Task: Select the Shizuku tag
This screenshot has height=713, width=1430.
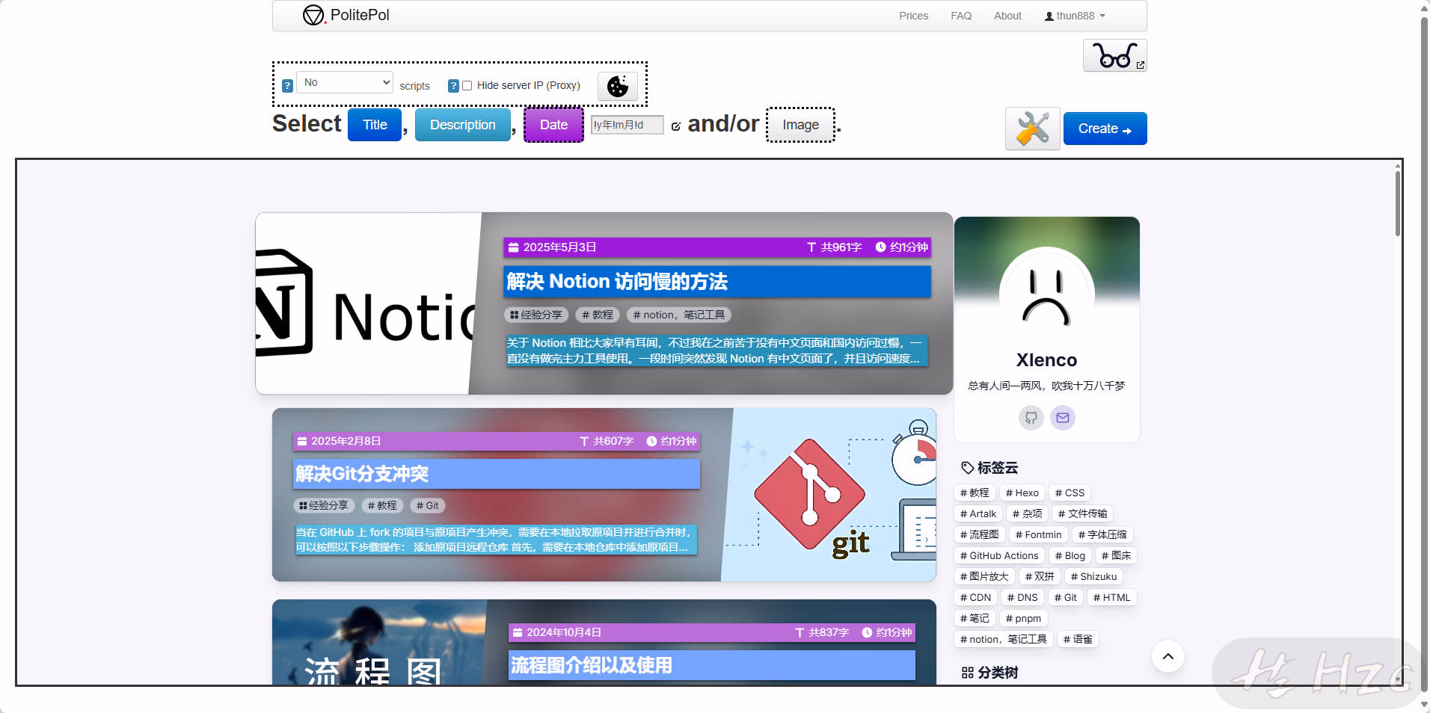Action: (x=1093, y=577)
